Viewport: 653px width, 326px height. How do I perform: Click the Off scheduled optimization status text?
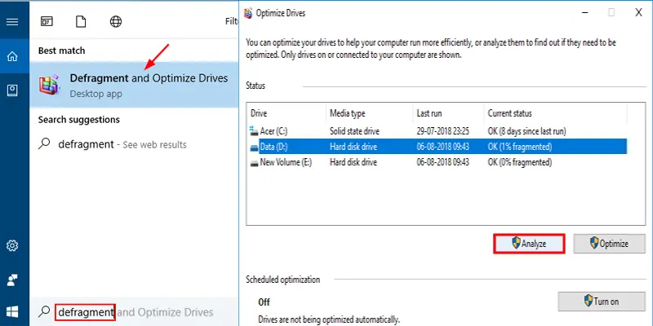pyautogui.click(x=264, y=302)
